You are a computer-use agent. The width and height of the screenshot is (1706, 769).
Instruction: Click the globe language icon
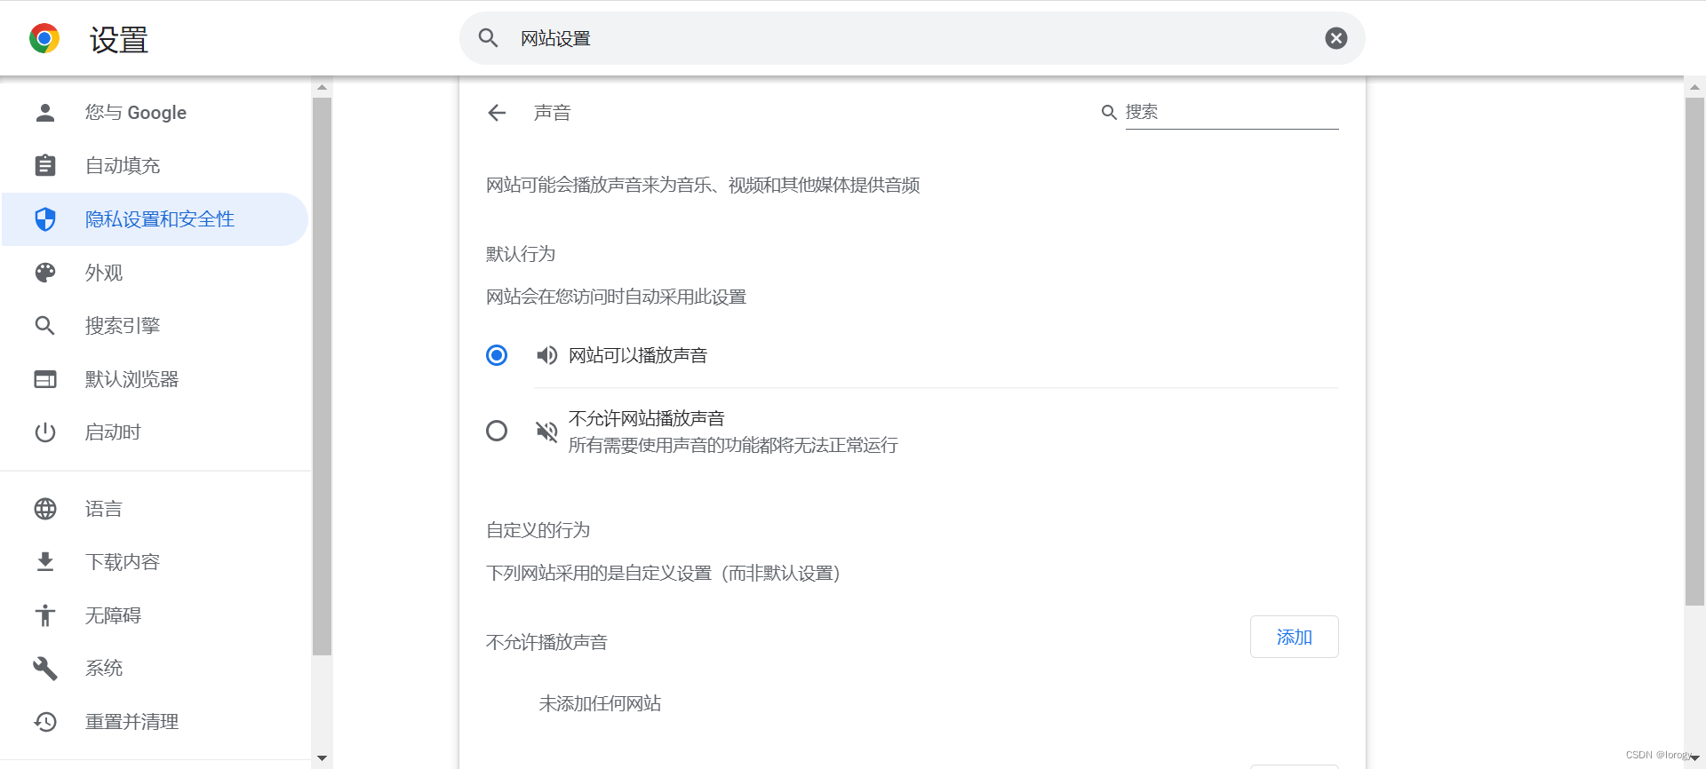click(45, 509)
